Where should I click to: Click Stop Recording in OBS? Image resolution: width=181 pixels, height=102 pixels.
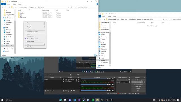tap(137, 82)
